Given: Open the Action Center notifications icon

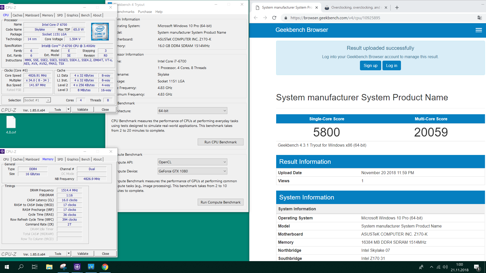Looking at the screenshot, I should pyautogui.click(x=477, y=267).
